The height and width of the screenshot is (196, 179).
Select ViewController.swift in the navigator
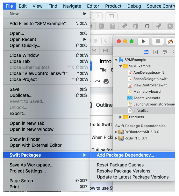[x=144, y=85]
